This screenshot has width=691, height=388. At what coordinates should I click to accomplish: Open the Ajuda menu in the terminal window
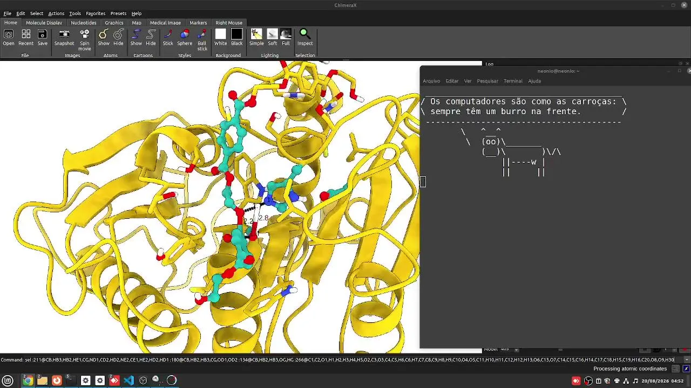click(534, 81)
